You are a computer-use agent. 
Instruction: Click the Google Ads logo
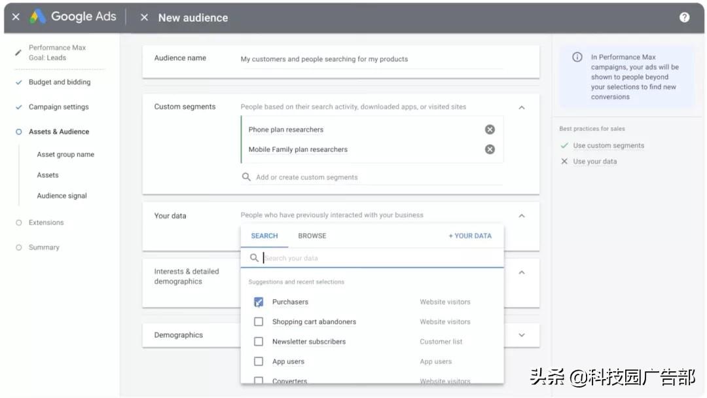37,16
